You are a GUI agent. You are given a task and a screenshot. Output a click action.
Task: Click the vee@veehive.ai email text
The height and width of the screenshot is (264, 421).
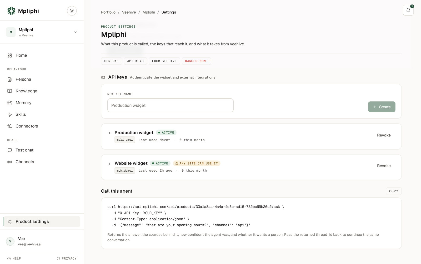(x=30, y=244)
